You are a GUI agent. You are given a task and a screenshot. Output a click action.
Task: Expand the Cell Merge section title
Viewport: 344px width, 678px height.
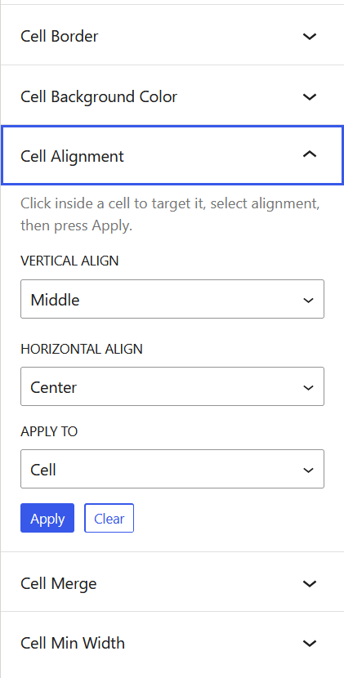point(58,584)
